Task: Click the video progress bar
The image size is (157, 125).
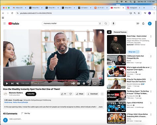Action: click(x=54, y=80)
